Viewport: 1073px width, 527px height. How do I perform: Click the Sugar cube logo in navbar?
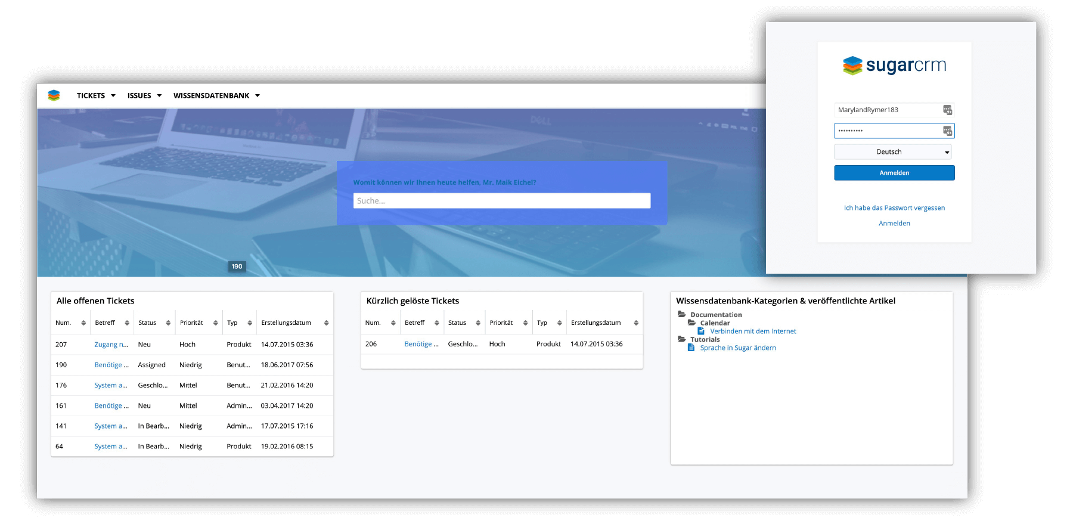pyautogui.click(x=54, y=95)
